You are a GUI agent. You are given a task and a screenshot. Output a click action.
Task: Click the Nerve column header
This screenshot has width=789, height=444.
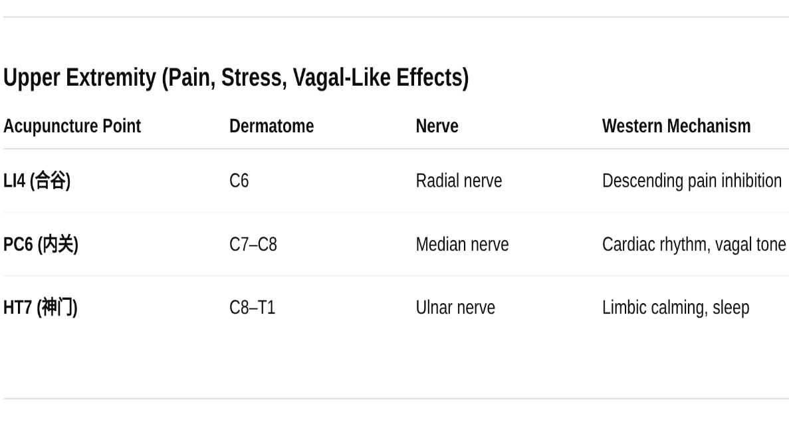click(437, 126)
